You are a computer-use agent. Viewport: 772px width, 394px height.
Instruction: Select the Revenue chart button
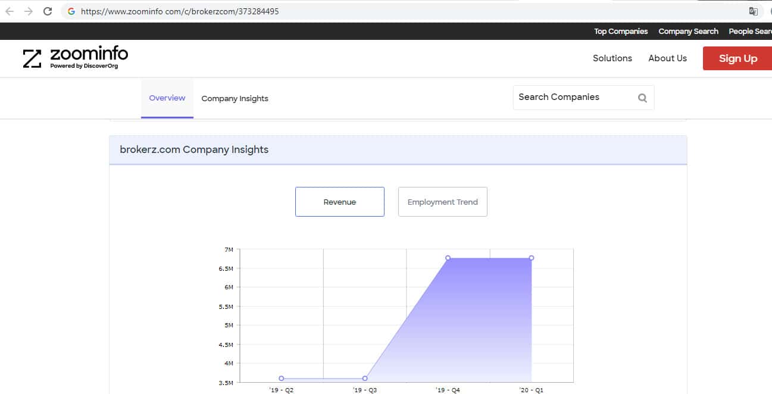pos(339,202)
